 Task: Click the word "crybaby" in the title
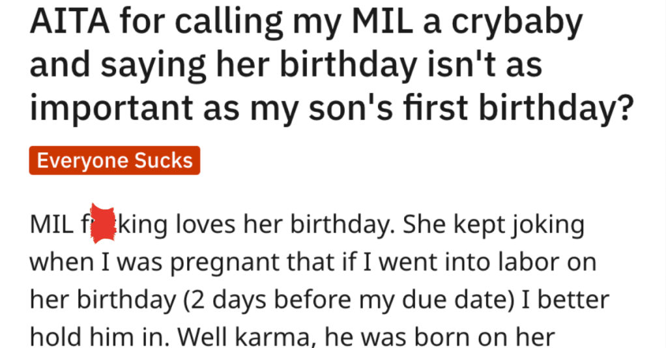(x=517, y=23)
